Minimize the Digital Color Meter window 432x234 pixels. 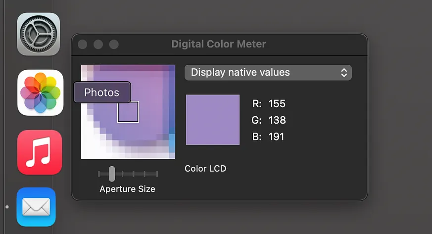(x=98, y=45)
